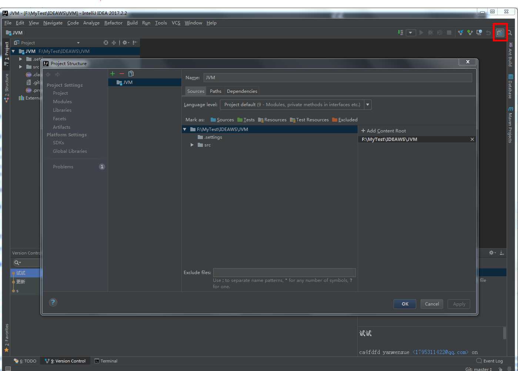Expand .settings folder in Project panel

[x=21, y=59]
